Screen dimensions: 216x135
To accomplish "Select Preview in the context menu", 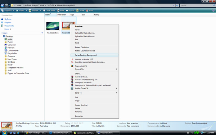I will click(94, 26).
